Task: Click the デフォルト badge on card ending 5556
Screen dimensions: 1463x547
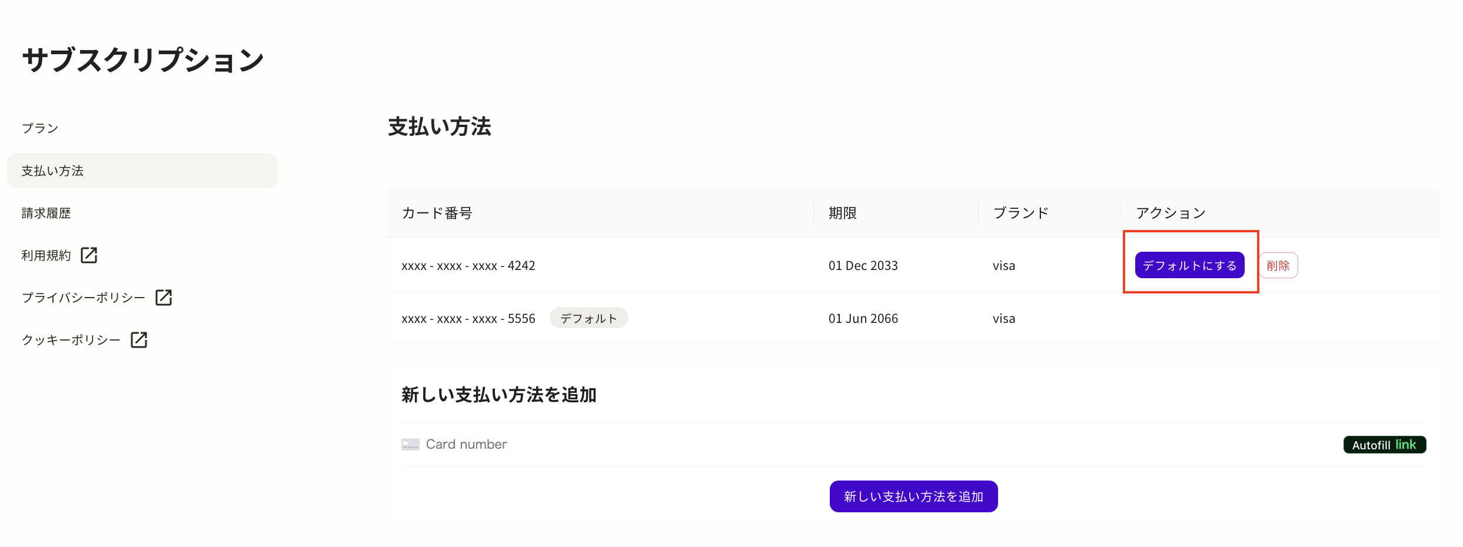Action: 588,318
